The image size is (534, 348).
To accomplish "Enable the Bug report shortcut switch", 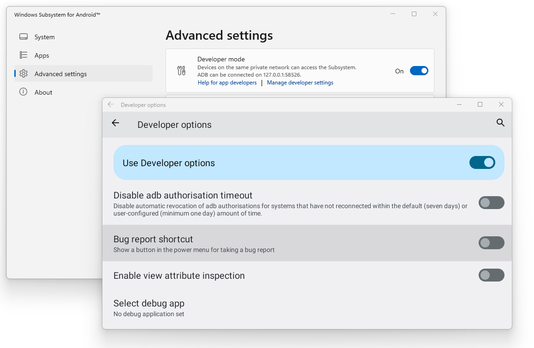I will tap(491, 243).
